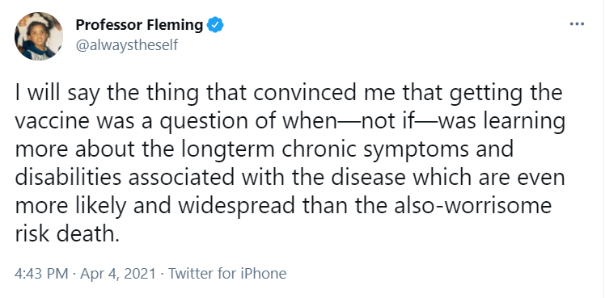Click the blue verified badge
This screenshot has width=605, height=298.
[215, 25]
